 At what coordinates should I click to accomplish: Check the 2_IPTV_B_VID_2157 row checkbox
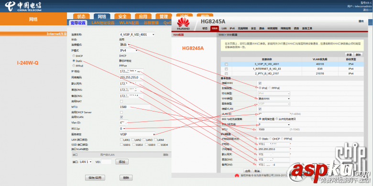(226, 74)
